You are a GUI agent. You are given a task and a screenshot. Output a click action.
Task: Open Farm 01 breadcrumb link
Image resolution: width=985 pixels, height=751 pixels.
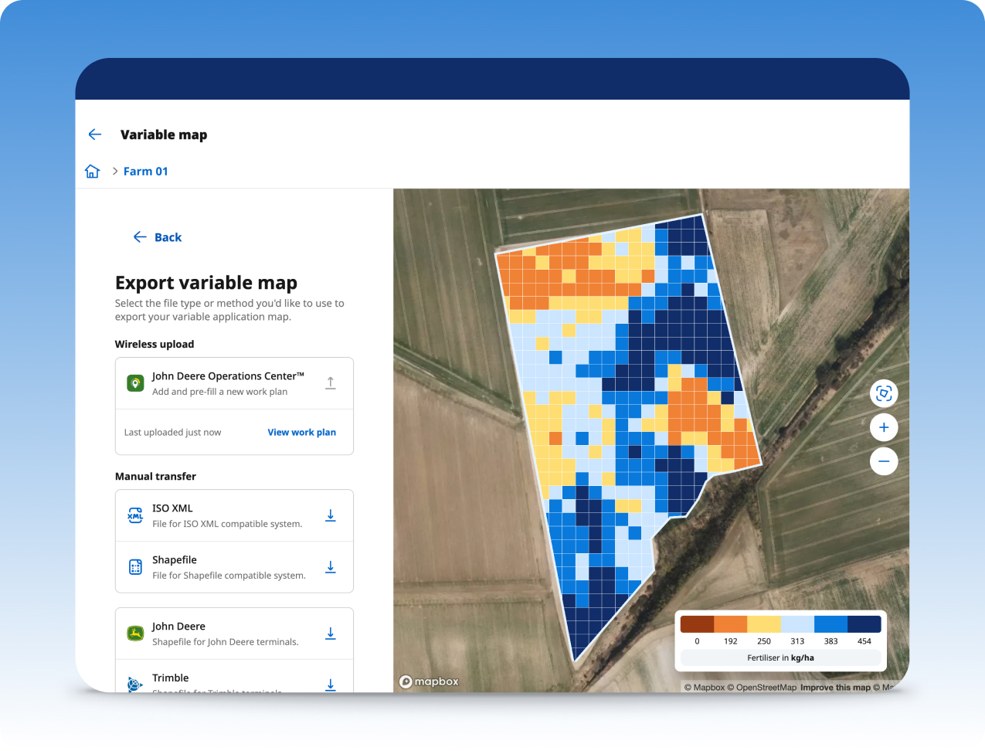(145, 172)
